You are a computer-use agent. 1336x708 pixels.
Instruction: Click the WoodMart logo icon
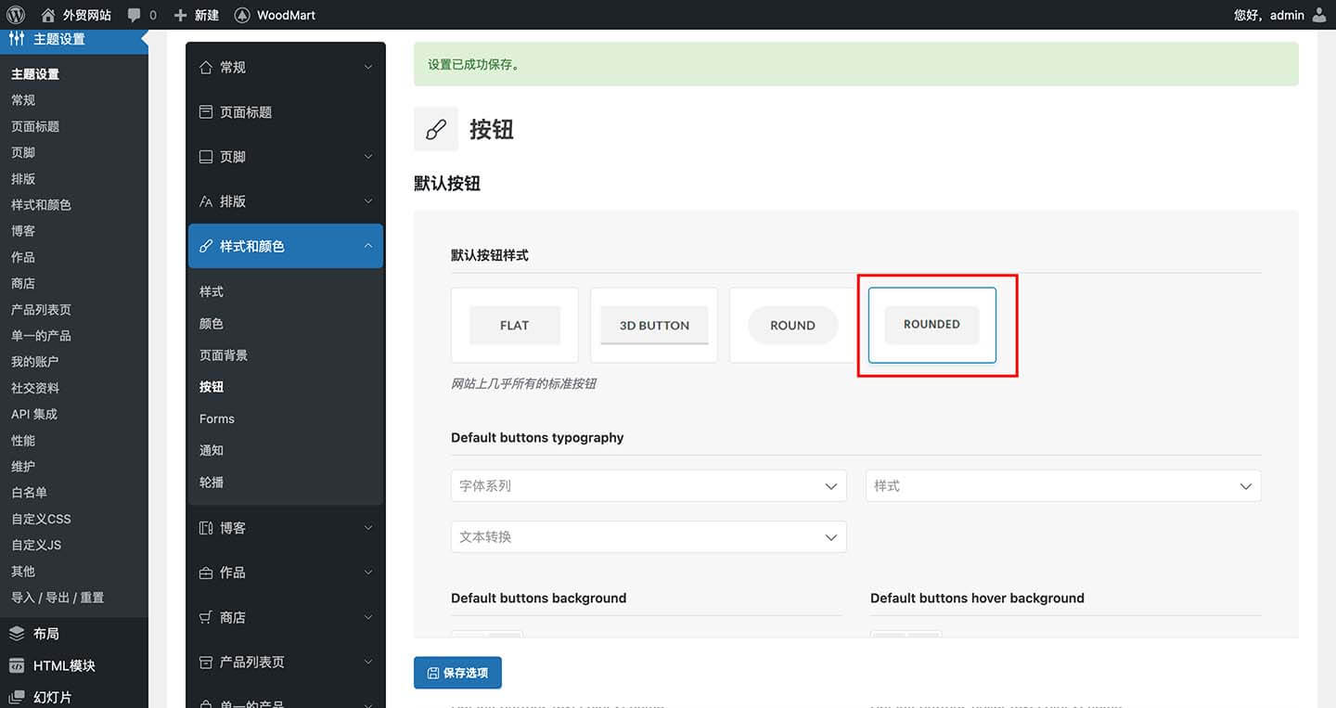coord(242,15)
